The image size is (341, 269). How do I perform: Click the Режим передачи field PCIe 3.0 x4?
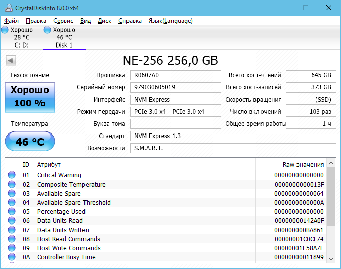click(x=176, y=112)
